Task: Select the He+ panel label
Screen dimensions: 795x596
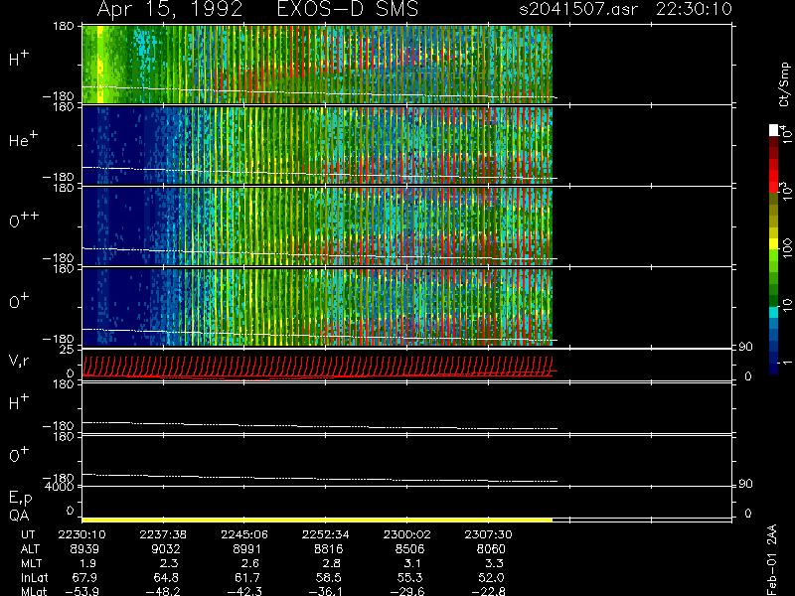Action: 23,139
